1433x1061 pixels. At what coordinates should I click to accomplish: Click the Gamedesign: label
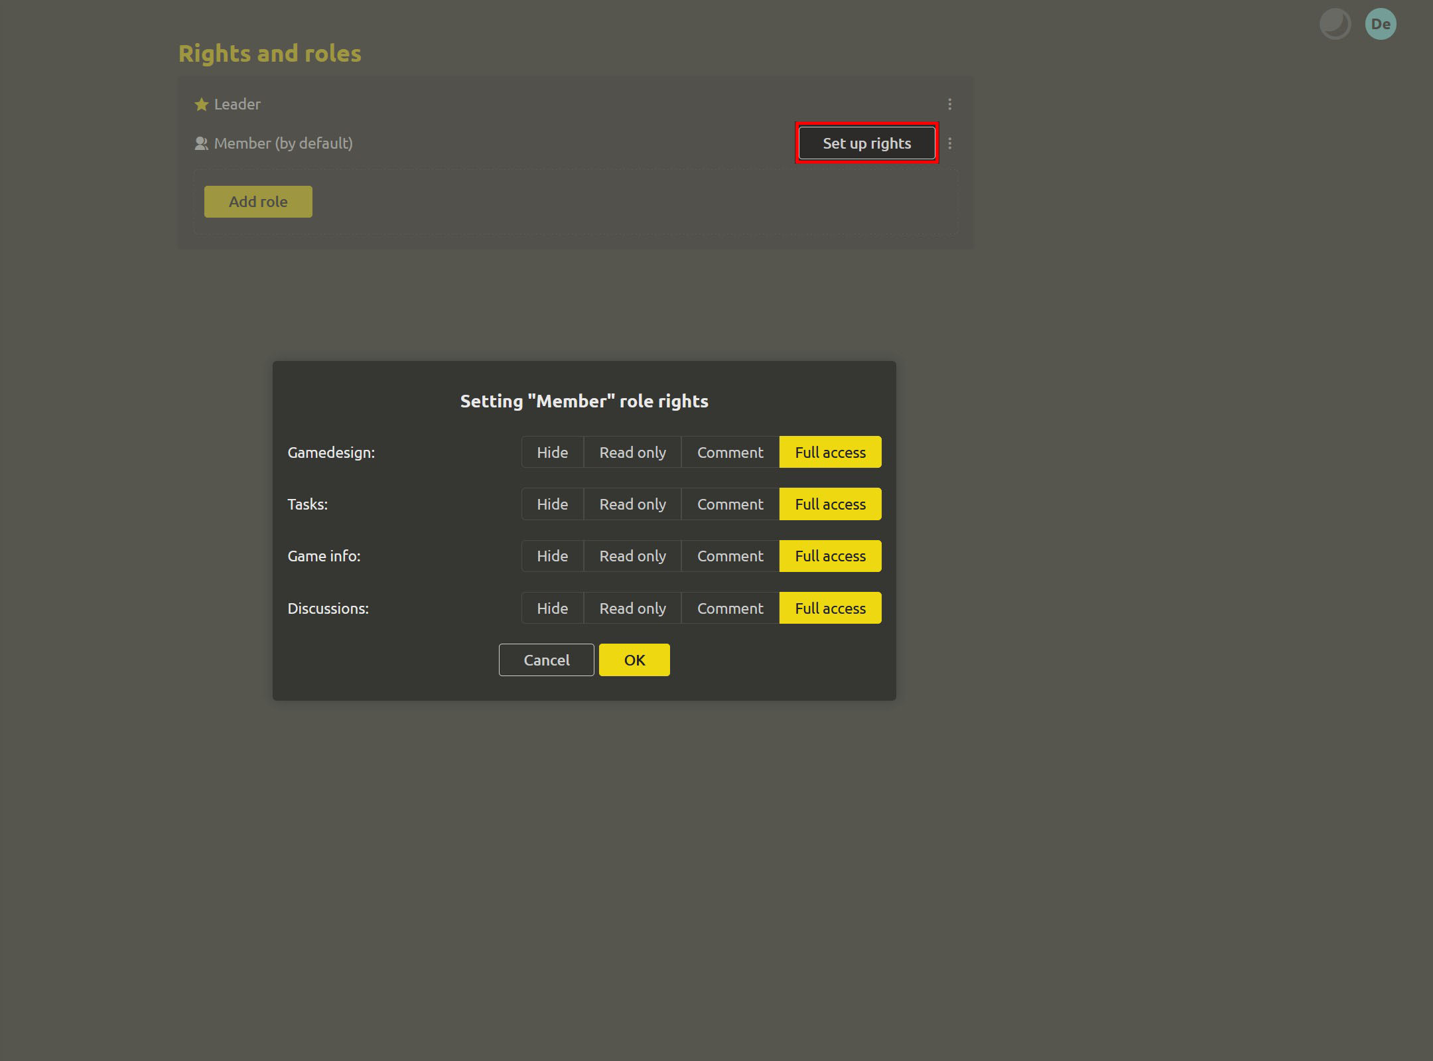pyautogui.click(x=331, y=453)
